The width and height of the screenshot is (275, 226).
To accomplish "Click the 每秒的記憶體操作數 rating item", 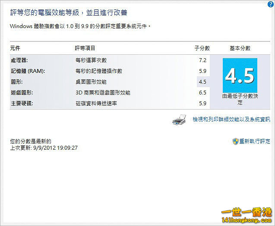I will coord(99,71).
